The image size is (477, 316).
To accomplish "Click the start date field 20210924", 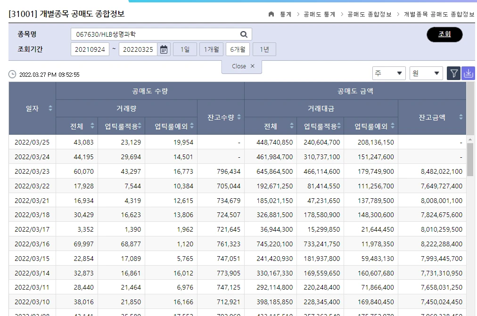I will 90,49.
